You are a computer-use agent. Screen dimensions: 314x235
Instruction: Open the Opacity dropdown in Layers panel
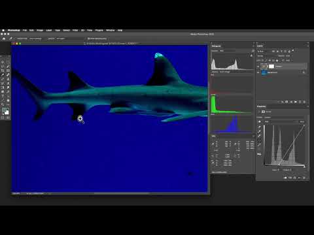tap(288, 56)
